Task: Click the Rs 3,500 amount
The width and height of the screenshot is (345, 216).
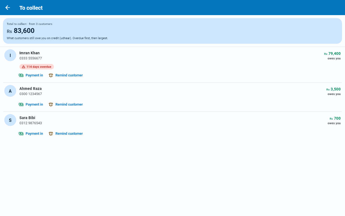Action: tap(333, 89)
